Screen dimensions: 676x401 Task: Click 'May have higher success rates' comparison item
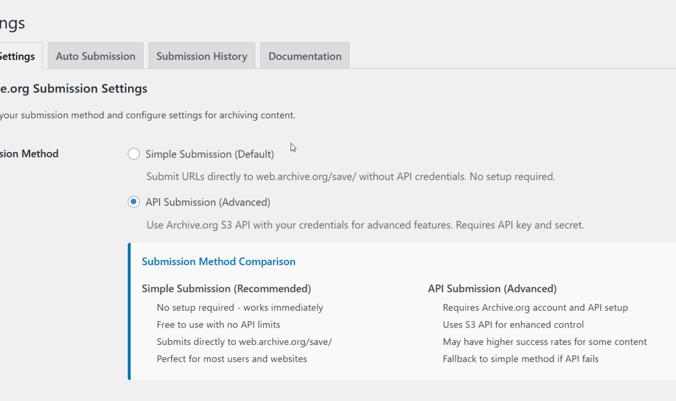point(544,341)
